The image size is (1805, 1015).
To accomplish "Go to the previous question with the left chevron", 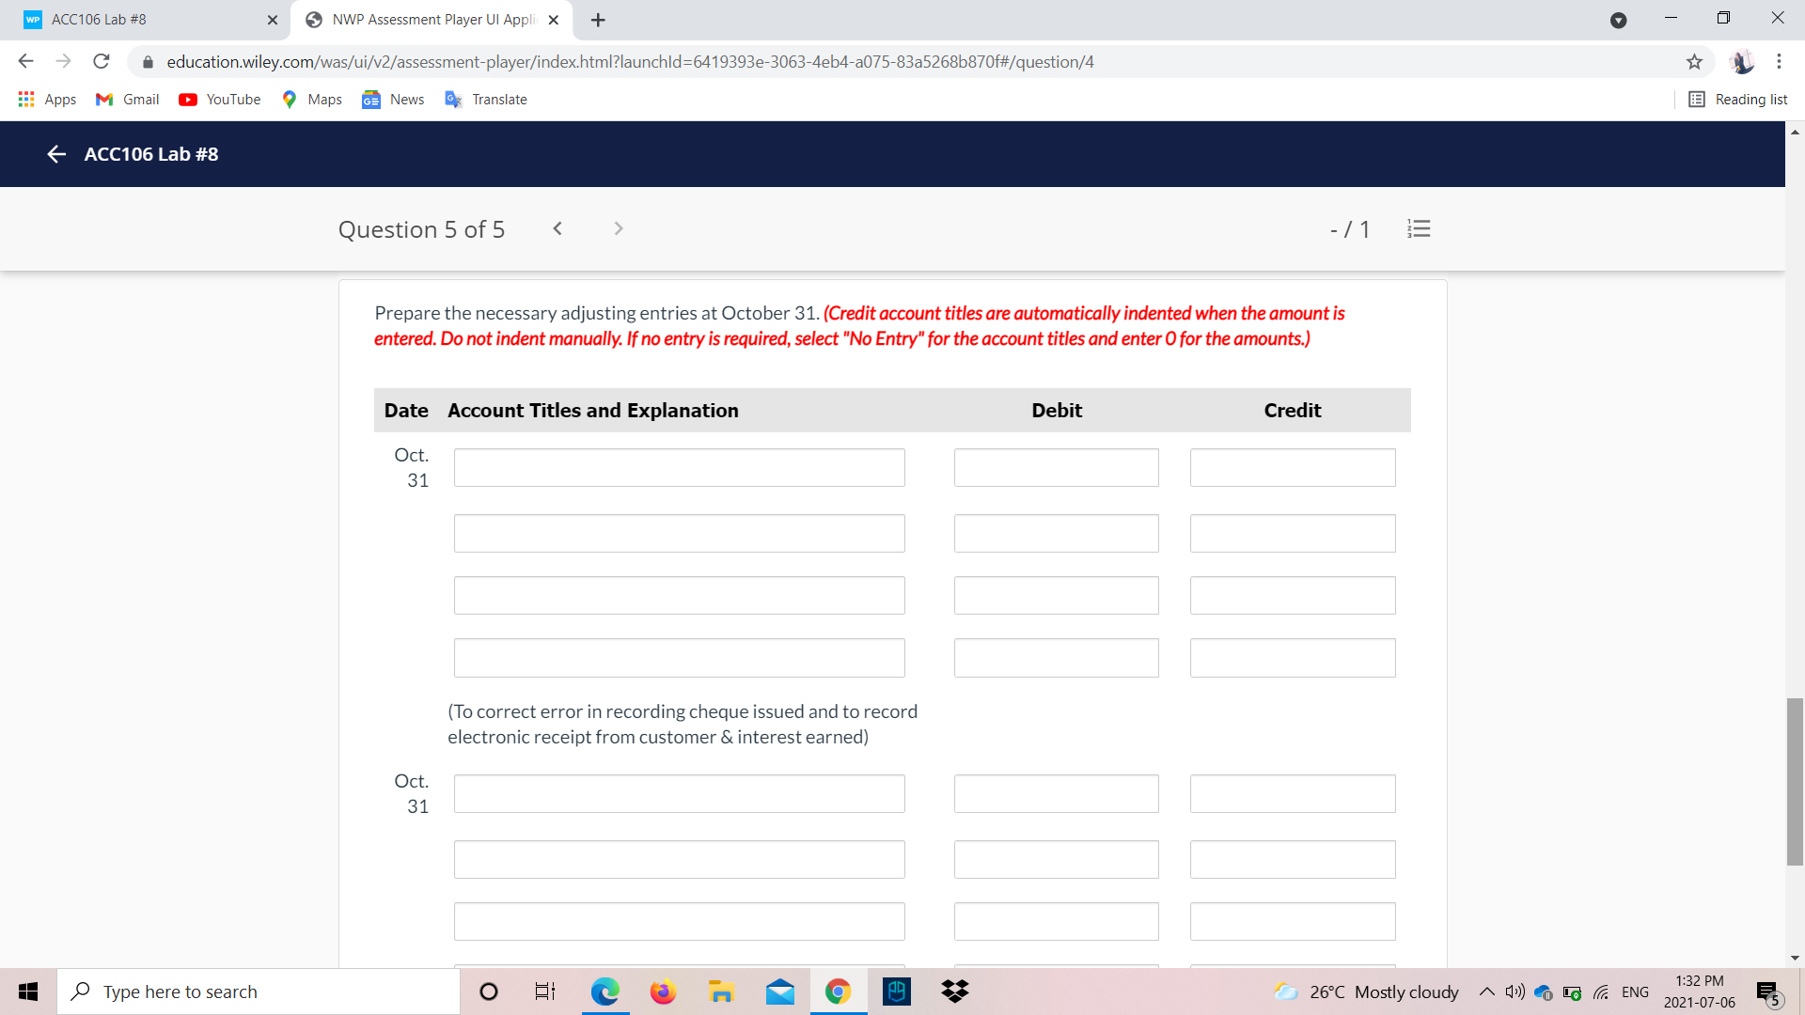I will pyautogui.click(x=557, y=228).
